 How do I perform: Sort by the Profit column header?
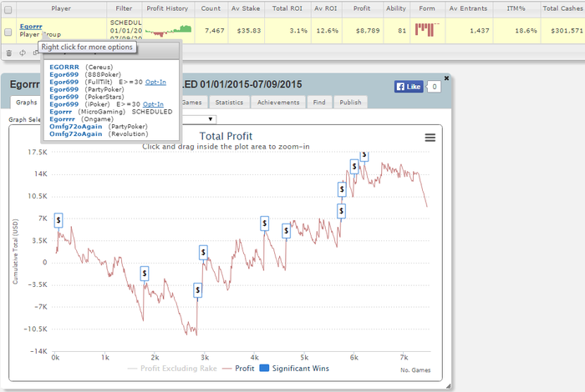[x=362, y=8]
